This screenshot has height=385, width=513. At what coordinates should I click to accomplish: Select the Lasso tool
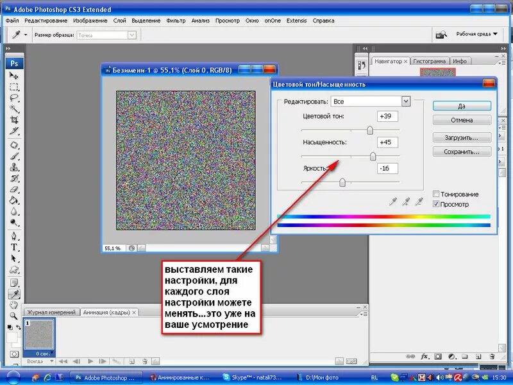click(x=13, y=98)
